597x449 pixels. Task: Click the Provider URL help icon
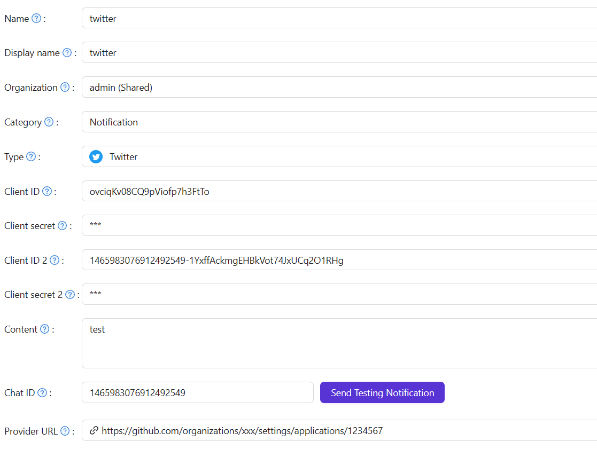tap(65, 431)
